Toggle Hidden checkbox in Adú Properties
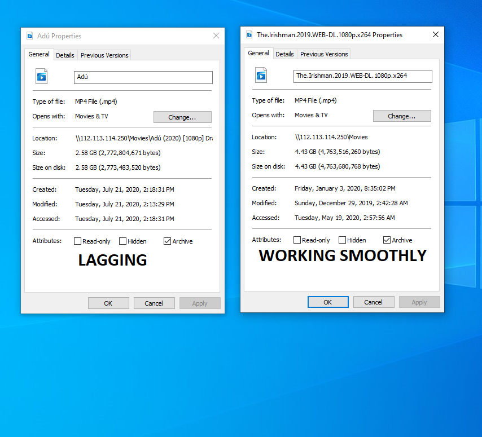 pos(122,241)
